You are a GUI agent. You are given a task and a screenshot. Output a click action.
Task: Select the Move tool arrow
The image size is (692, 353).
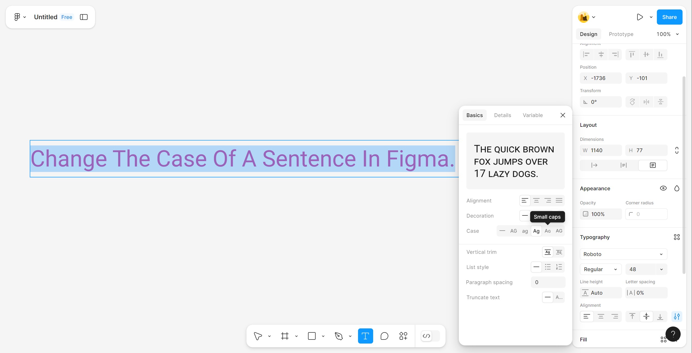258,336
